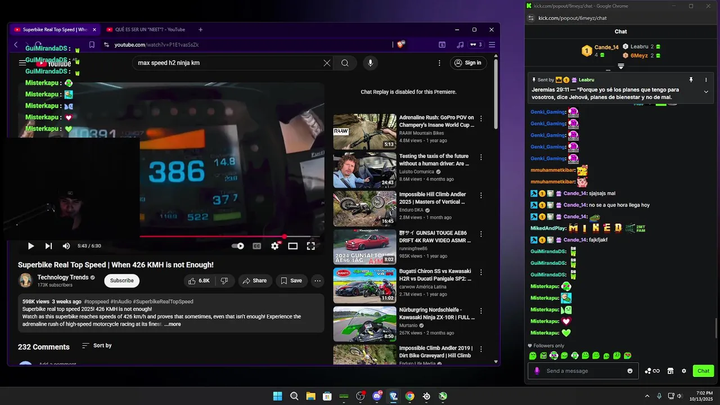This screenshot has width=720, height=405.
Task: Open the #topspeed hashtag link
Action: pyautogui.click(x=96, y=301)
